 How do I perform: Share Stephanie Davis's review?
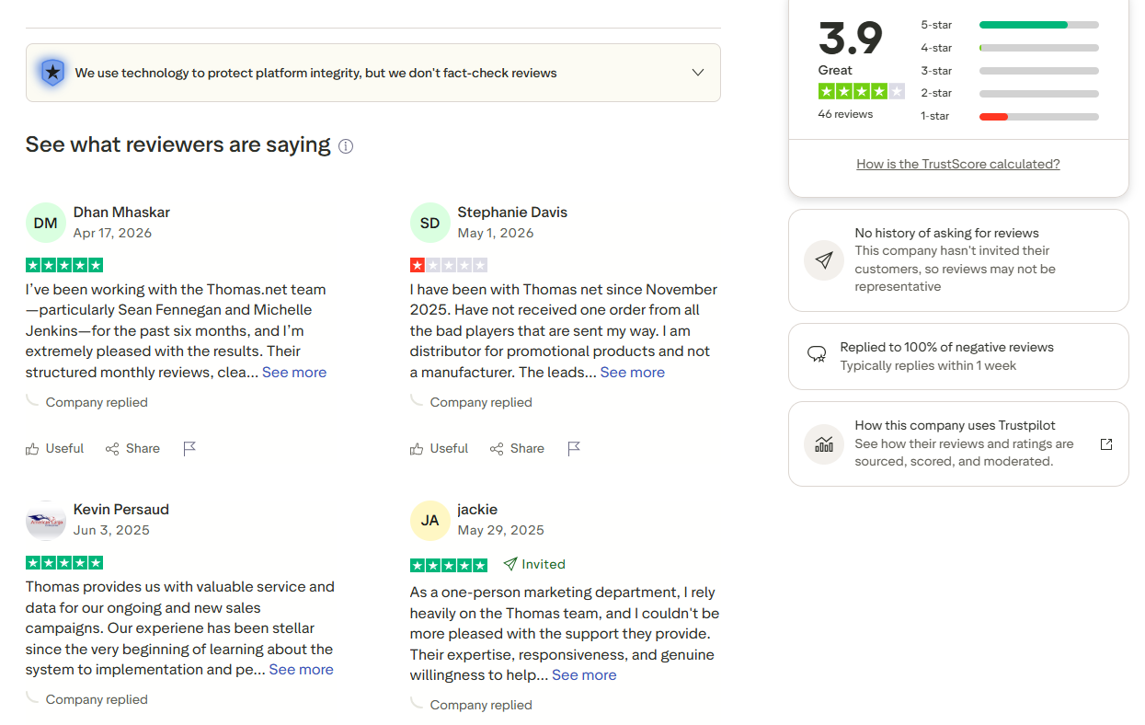pos(517,449)
